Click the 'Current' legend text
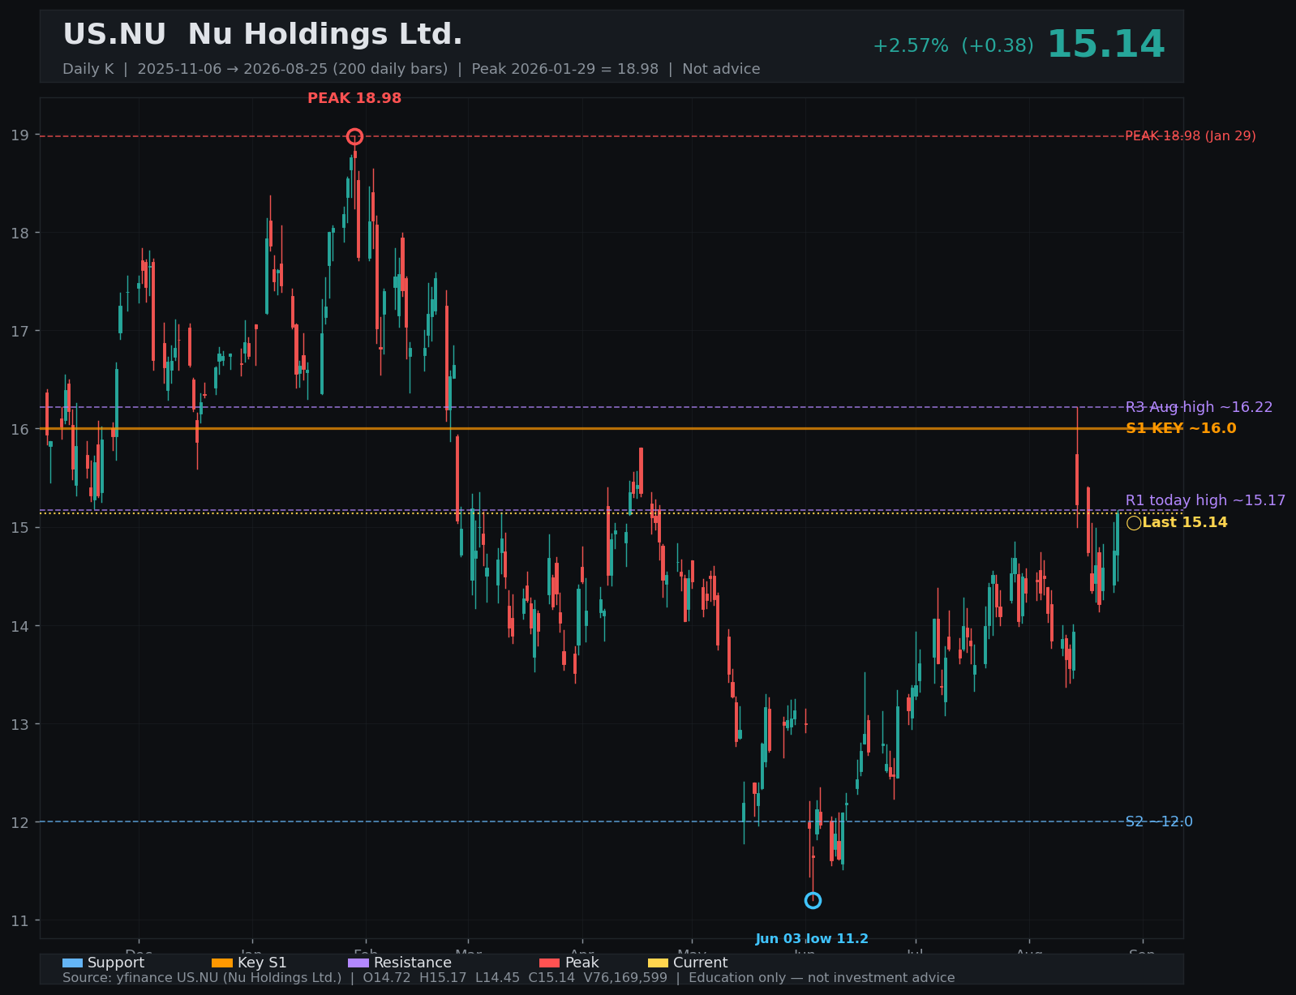This screenshot has height=995, width=1296. click(700, 963)
